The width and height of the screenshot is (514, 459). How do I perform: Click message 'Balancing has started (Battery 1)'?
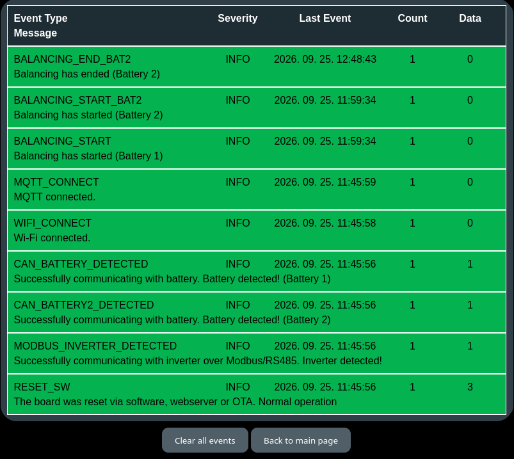tap(88, 156)
